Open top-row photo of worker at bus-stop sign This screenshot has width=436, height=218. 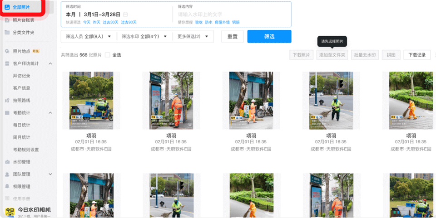pos(171,101)
